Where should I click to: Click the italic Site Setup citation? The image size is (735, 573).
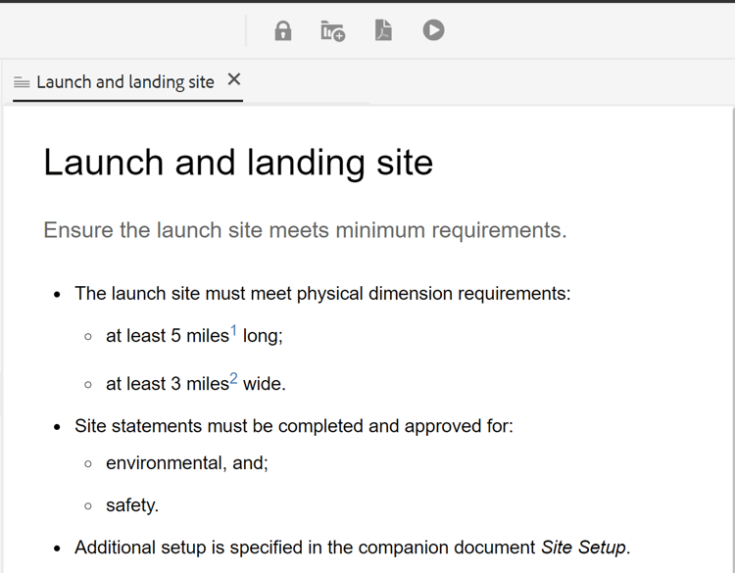[x=583, y=548]
